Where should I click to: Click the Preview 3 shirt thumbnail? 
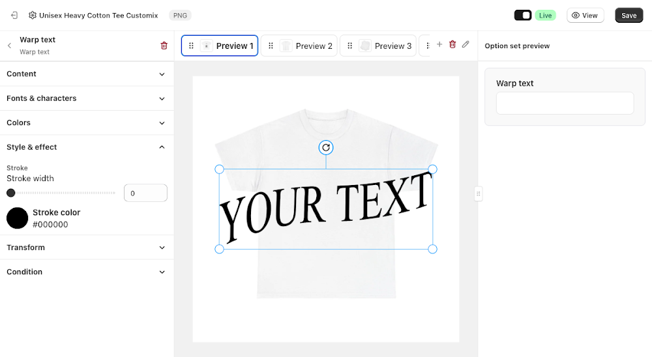point(364,46)
